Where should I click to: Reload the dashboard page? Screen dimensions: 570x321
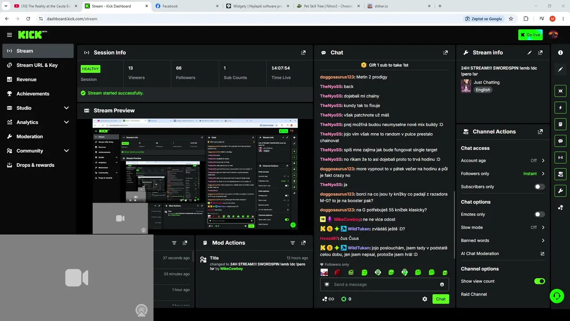28,19
